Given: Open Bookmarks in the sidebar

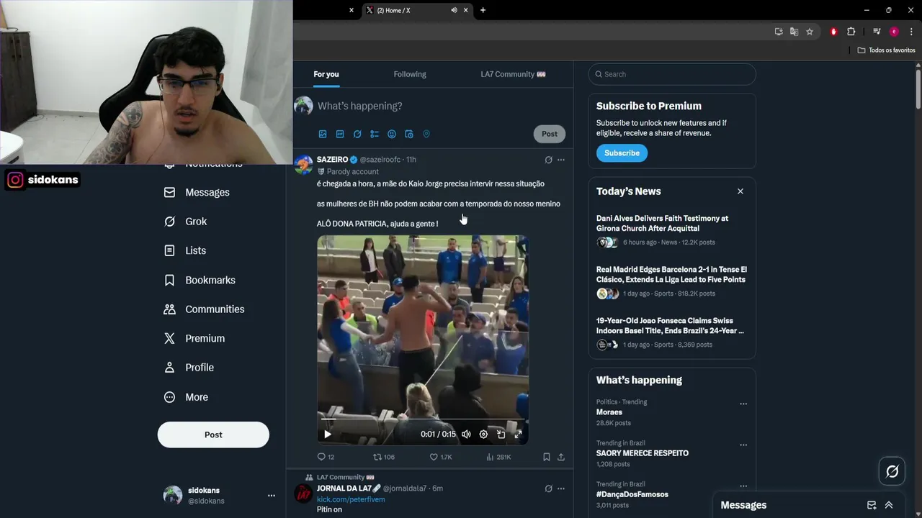Looking at the screenshot, I should (200, 280).
